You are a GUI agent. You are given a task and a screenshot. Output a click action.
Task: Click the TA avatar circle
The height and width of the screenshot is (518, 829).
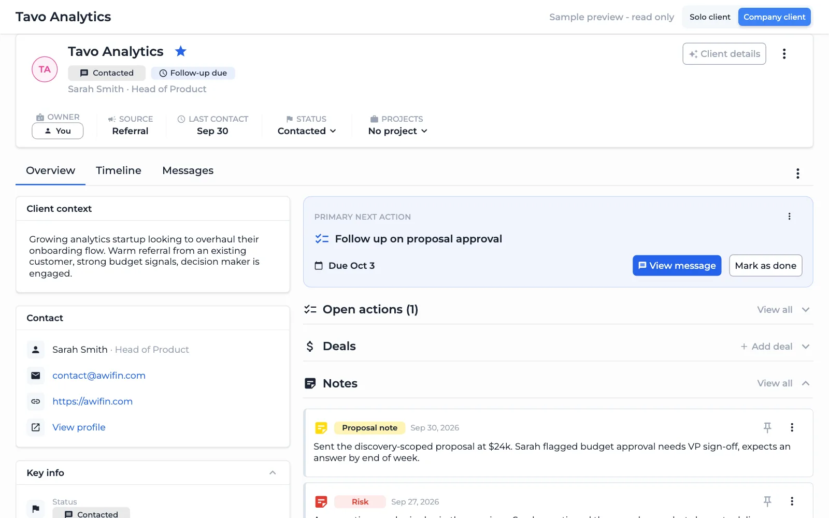click(x=45, y=69)
